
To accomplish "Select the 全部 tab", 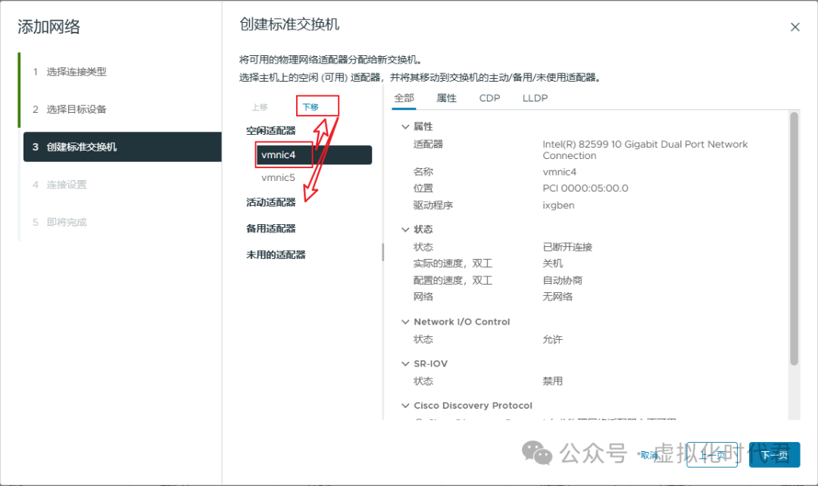I will [x=404, y=98].
